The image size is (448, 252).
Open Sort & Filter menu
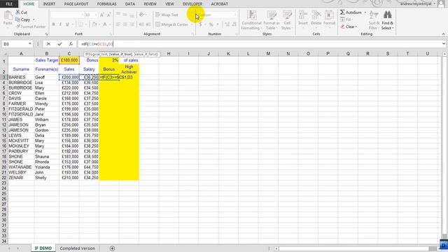click(373, 20)
